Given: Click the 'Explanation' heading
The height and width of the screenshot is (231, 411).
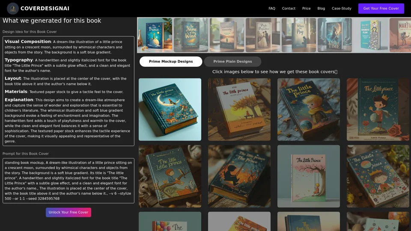Looking at the screenshot, I should [x=19, y=100].
